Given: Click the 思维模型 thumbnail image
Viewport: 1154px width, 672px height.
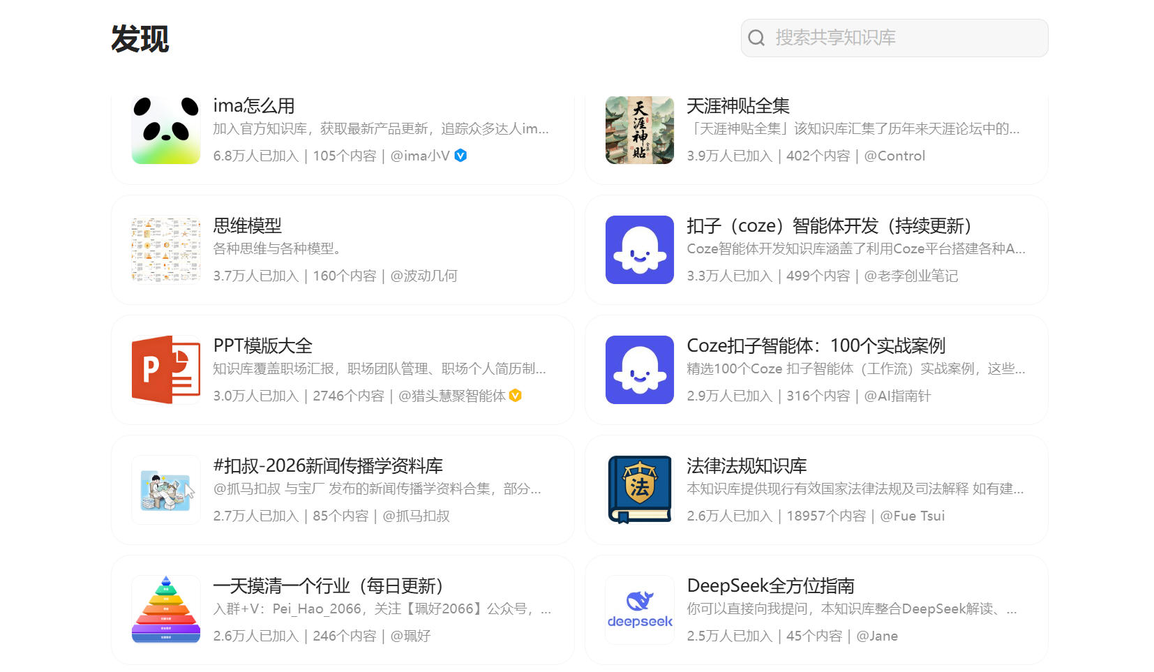Looking at the screenshot, I should pos(166,250).
